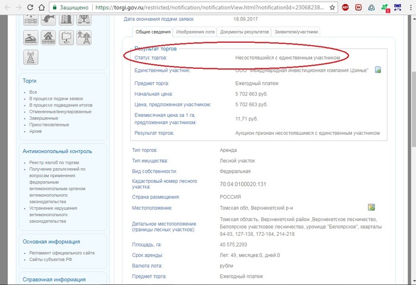Reload the page in browser

(31, 8)
